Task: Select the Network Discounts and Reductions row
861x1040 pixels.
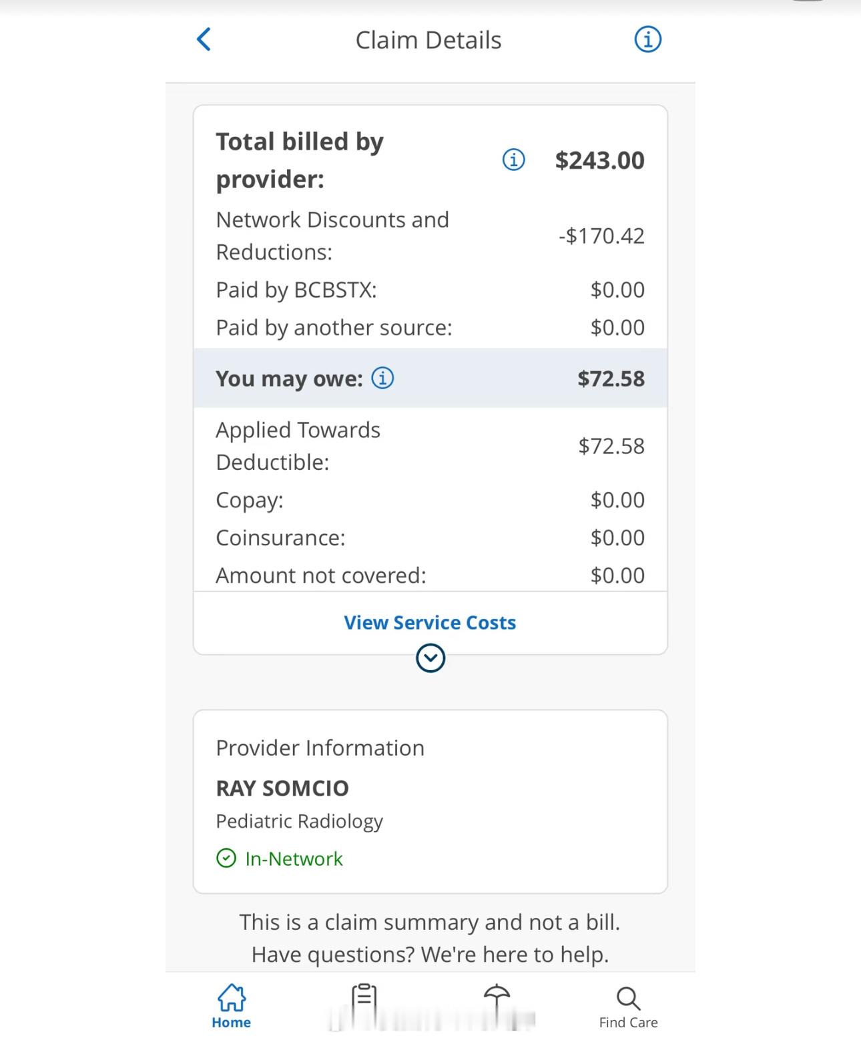Action: coord(430,236)
